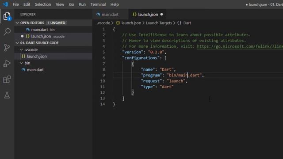Open launch.json in the file tree
The image size is (283, 159).
pos(53,56)
